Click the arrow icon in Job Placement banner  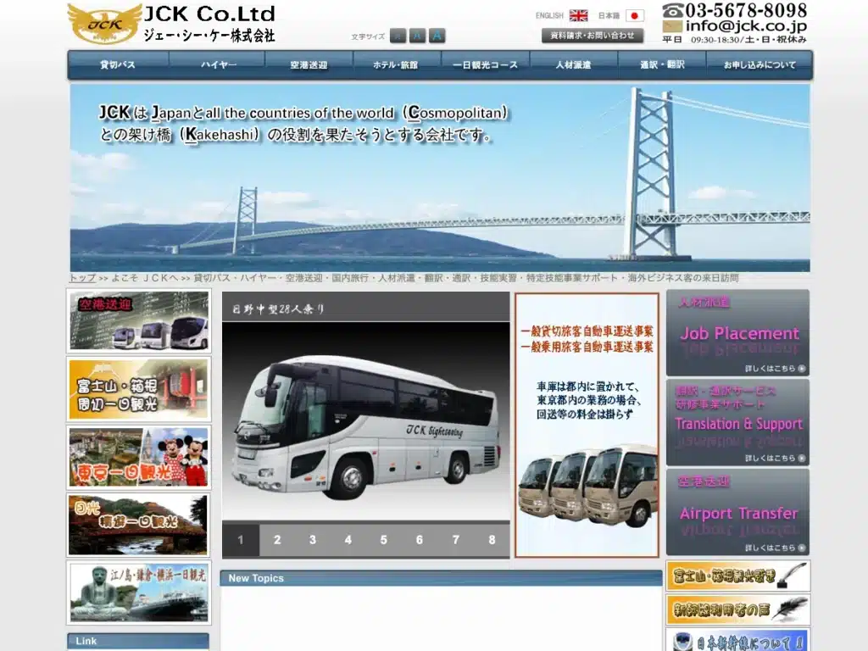(x=802, y=369)
